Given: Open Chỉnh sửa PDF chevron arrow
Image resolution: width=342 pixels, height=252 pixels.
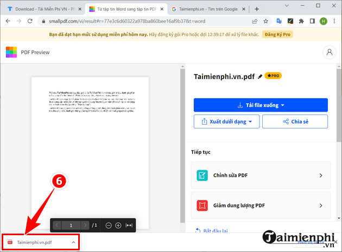Looking at the screenshot, I should coord(321,176).
